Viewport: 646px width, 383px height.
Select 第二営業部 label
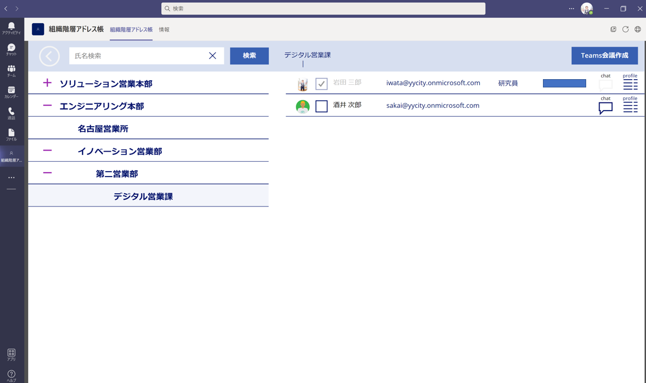[x=117, y=174]
